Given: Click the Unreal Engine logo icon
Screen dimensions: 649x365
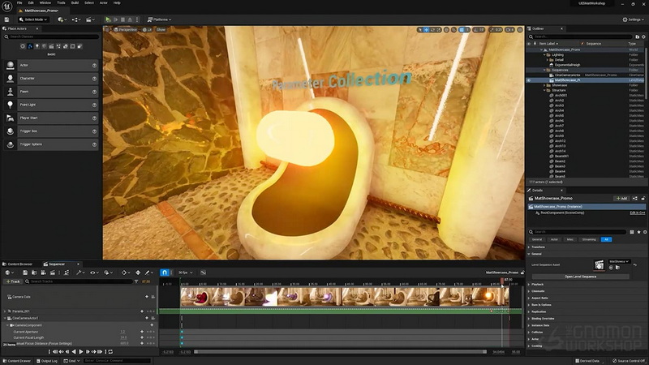Looking at the screenshot, I should [7, 6].
